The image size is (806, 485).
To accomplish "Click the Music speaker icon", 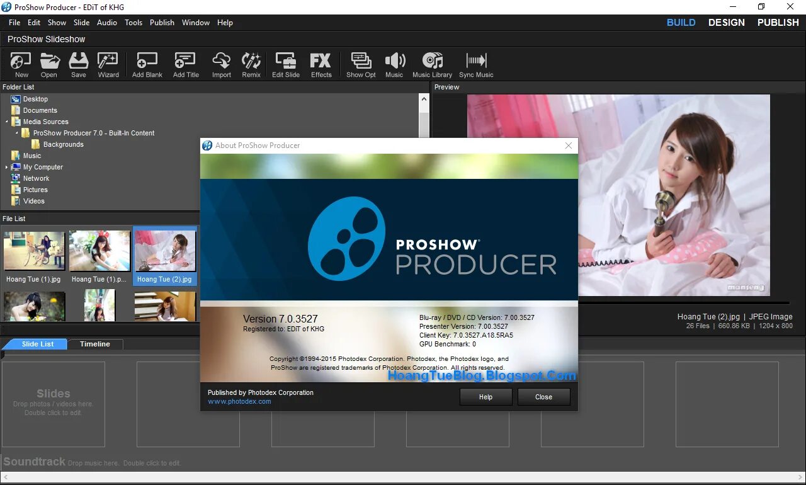I will [x=394, y=65].
